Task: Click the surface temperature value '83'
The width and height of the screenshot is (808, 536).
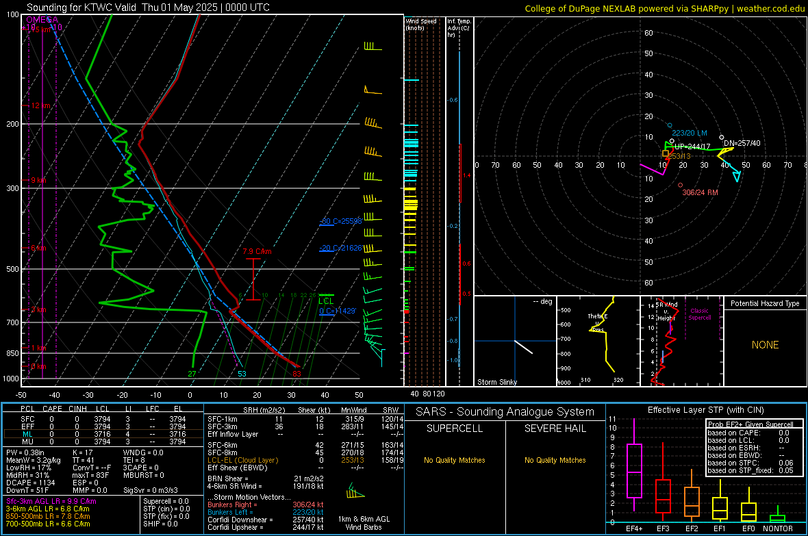Action: pos(296,374)
